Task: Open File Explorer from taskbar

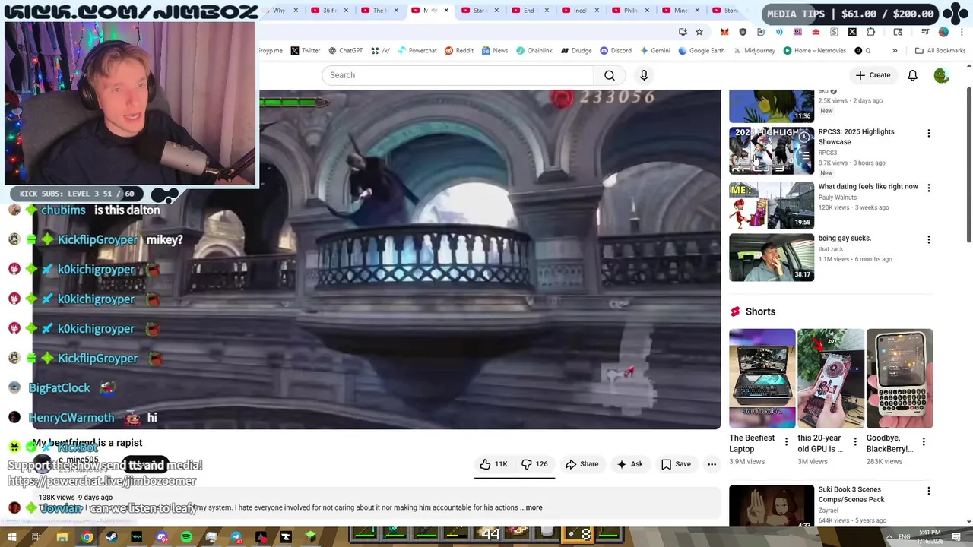Action: click(62, 537)
